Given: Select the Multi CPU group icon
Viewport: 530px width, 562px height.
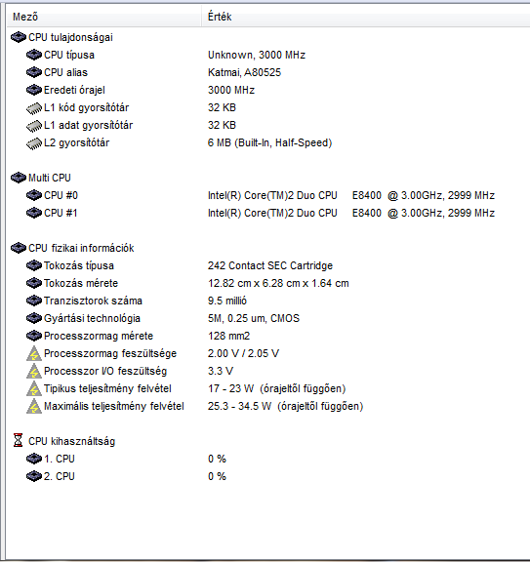Looking at the screenshot, I should click(x=19, y=178).
